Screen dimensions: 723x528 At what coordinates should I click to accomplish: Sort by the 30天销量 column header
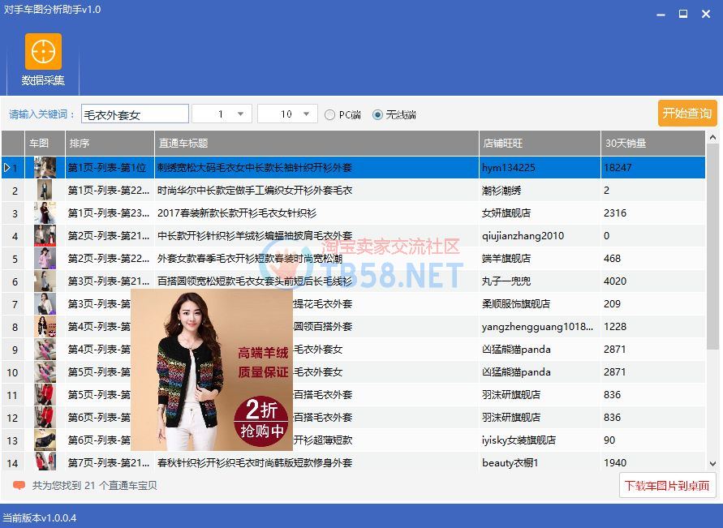tap(652, 144)
